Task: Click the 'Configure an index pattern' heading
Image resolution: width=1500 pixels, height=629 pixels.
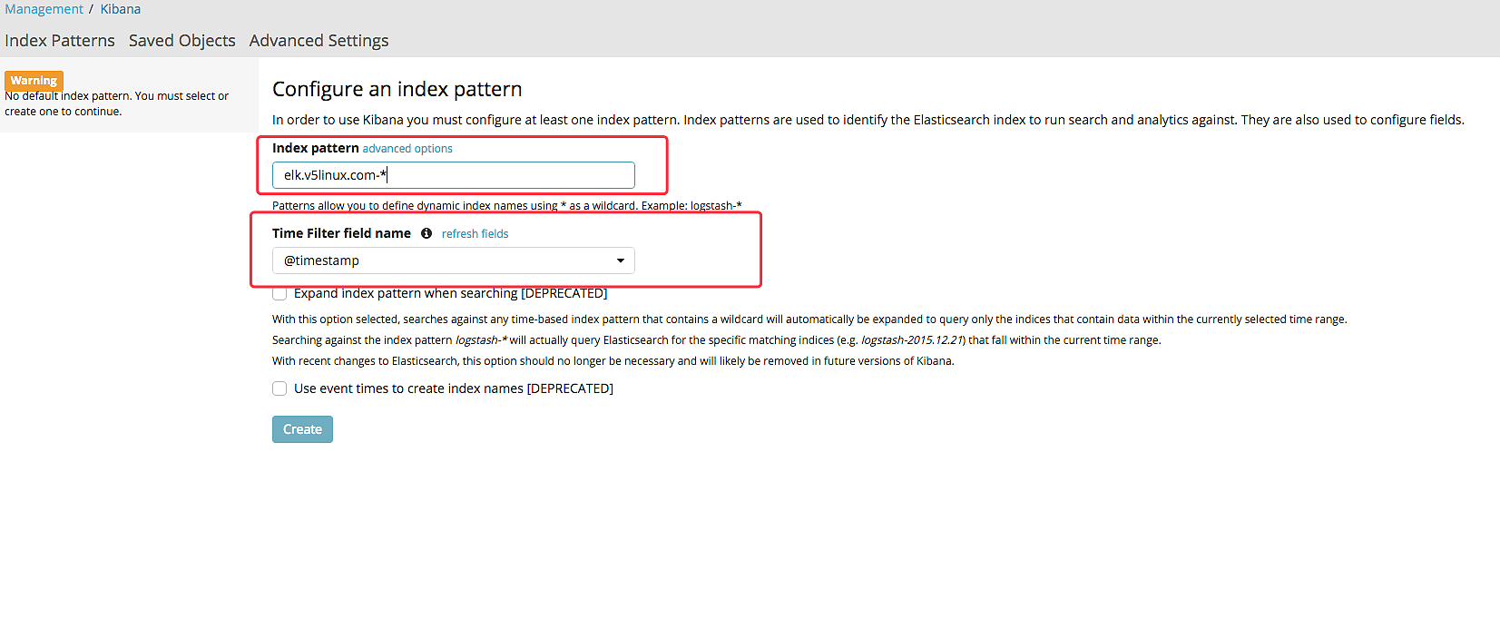Action: (x=397, y=89)
